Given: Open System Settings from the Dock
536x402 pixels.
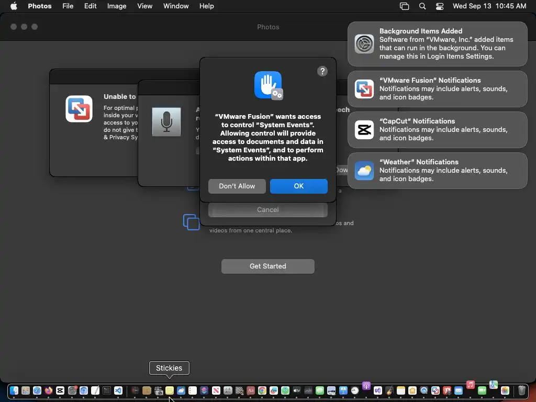Looking at the screenshot, I should point(72,390).
